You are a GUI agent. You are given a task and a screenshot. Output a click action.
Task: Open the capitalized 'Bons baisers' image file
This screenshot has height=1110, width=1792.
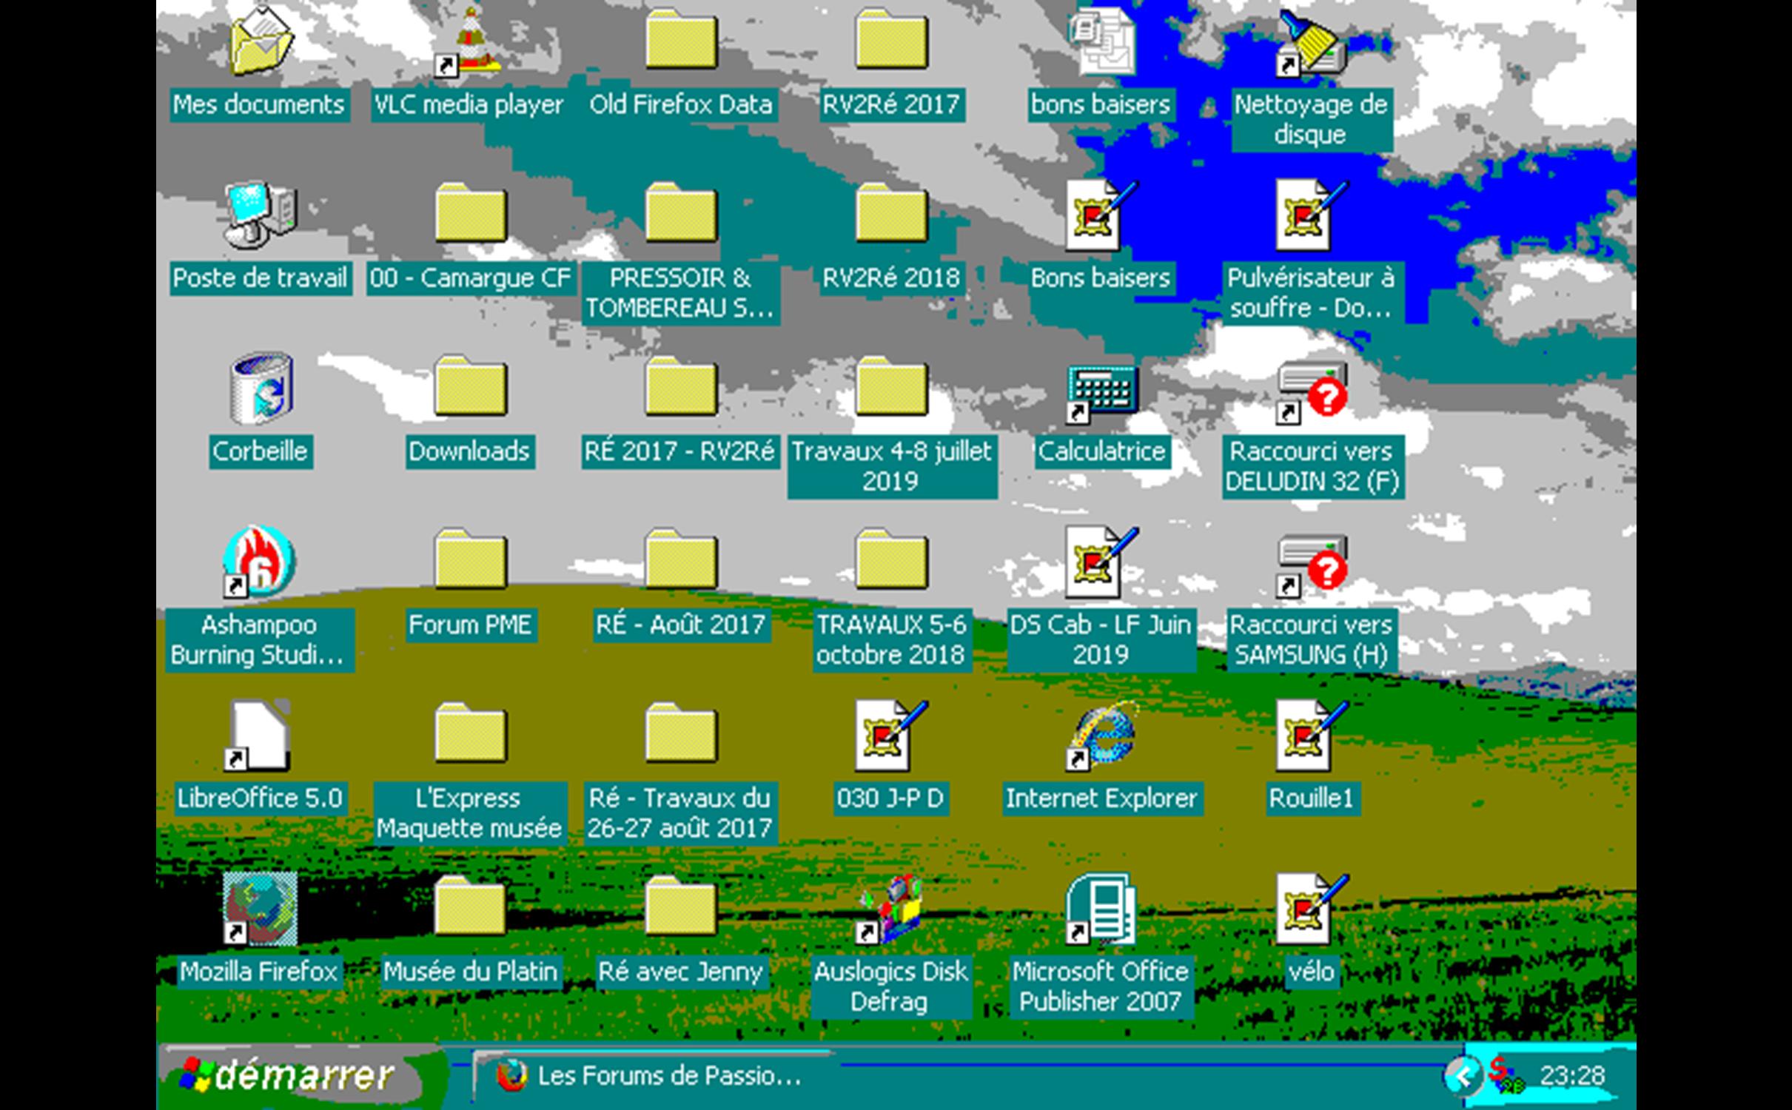coord(1101,215)
